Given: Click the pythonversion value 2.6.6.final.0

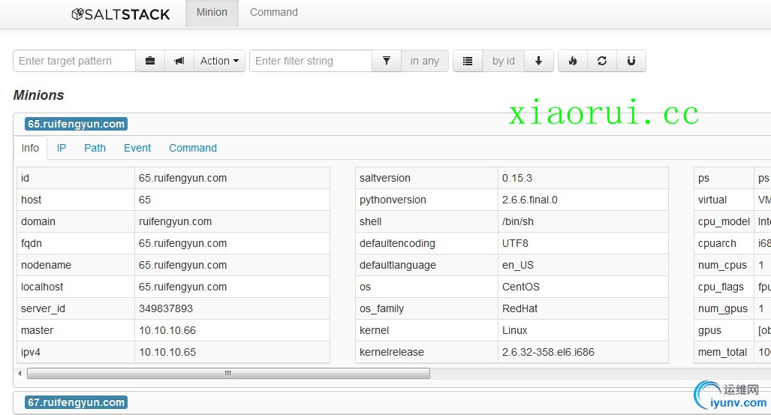Looking at the screenshot, I should pos(529,200).
